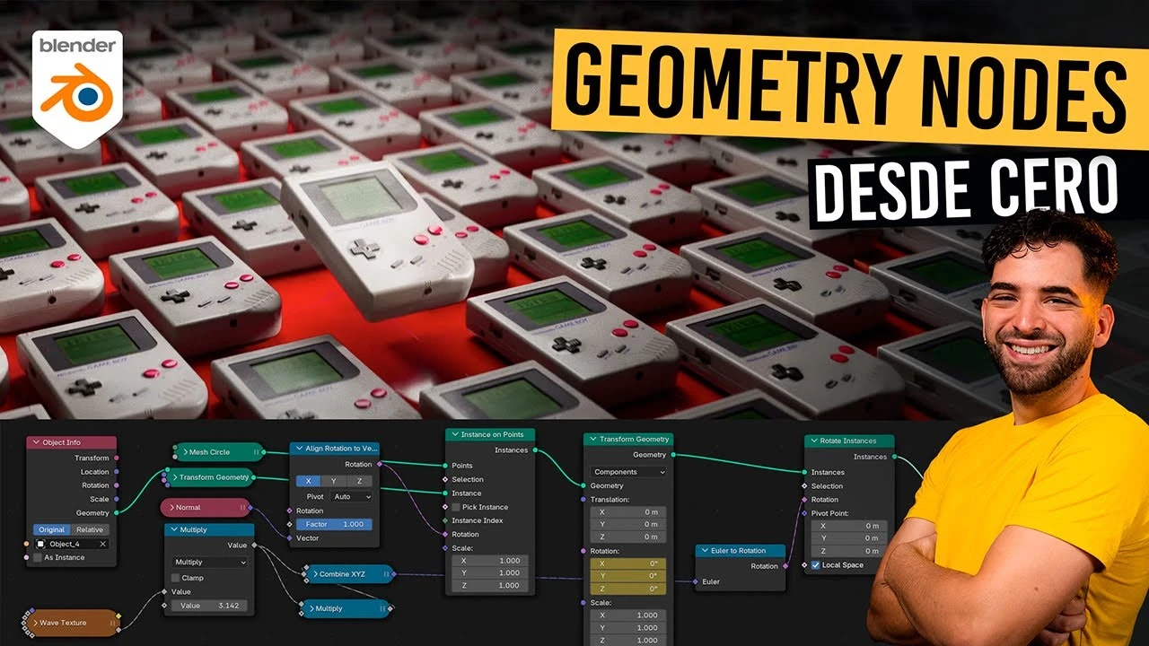
Task: Open the Components dropdown in Transform Geometry
Action: coord(628,472)
